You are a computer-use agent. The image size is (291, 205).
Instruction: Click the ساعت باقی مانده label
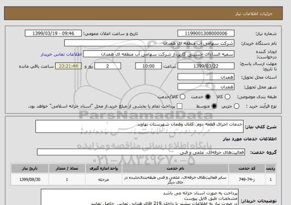[x=36, y=66]
